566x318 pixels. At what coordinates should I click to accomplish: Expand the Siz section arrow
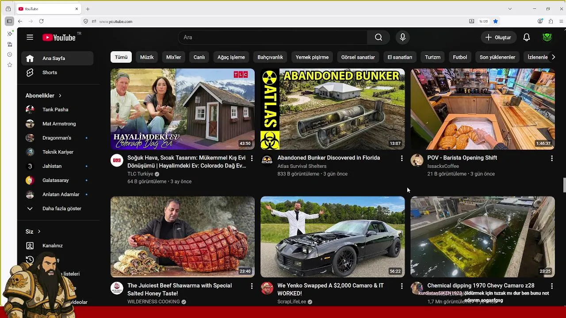[x=39, y=231]
